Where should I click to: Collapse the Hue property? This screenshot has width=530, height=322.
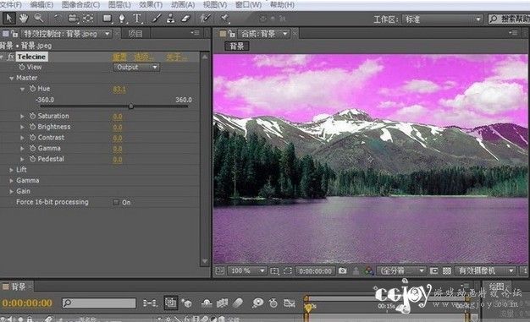(22, 89)
